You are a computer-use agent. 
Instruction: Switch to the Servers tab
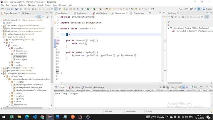coord(26,13)
